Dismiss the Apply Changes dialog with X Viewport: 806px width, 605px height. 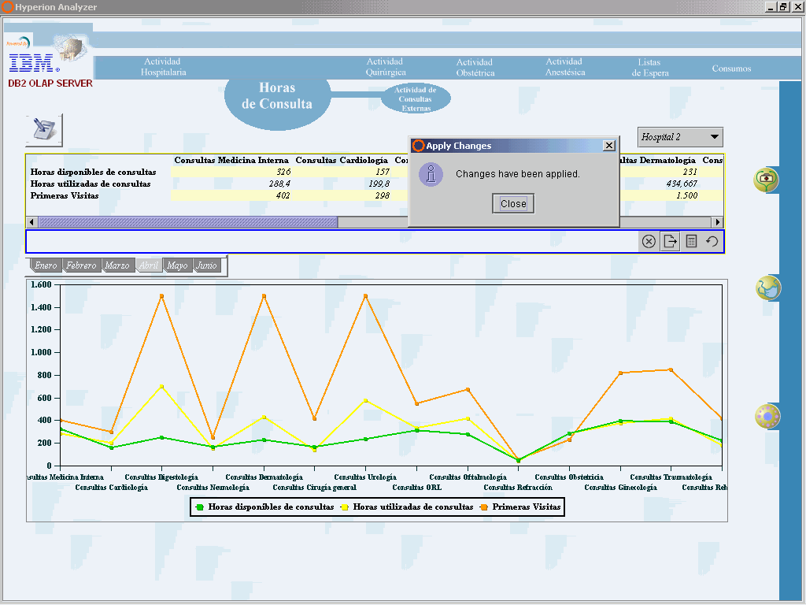point(608,146)
